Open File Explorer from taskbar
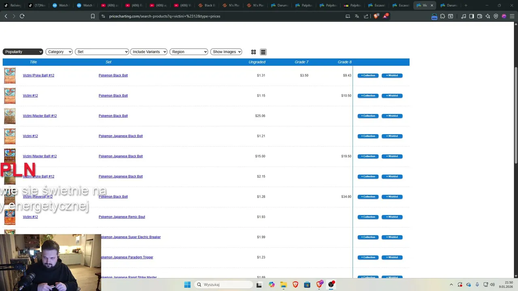 point(283,285)
